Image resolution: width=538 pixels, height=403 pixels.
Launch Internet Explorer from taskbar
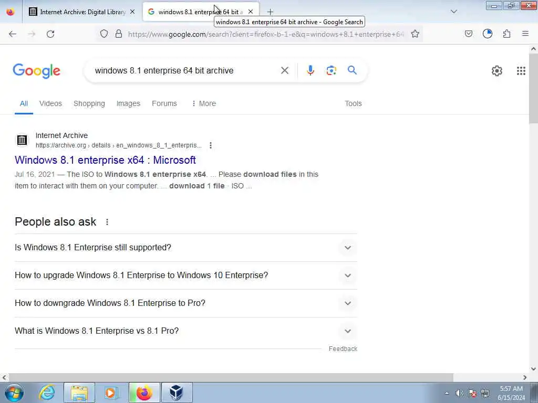tap(47, 393)
